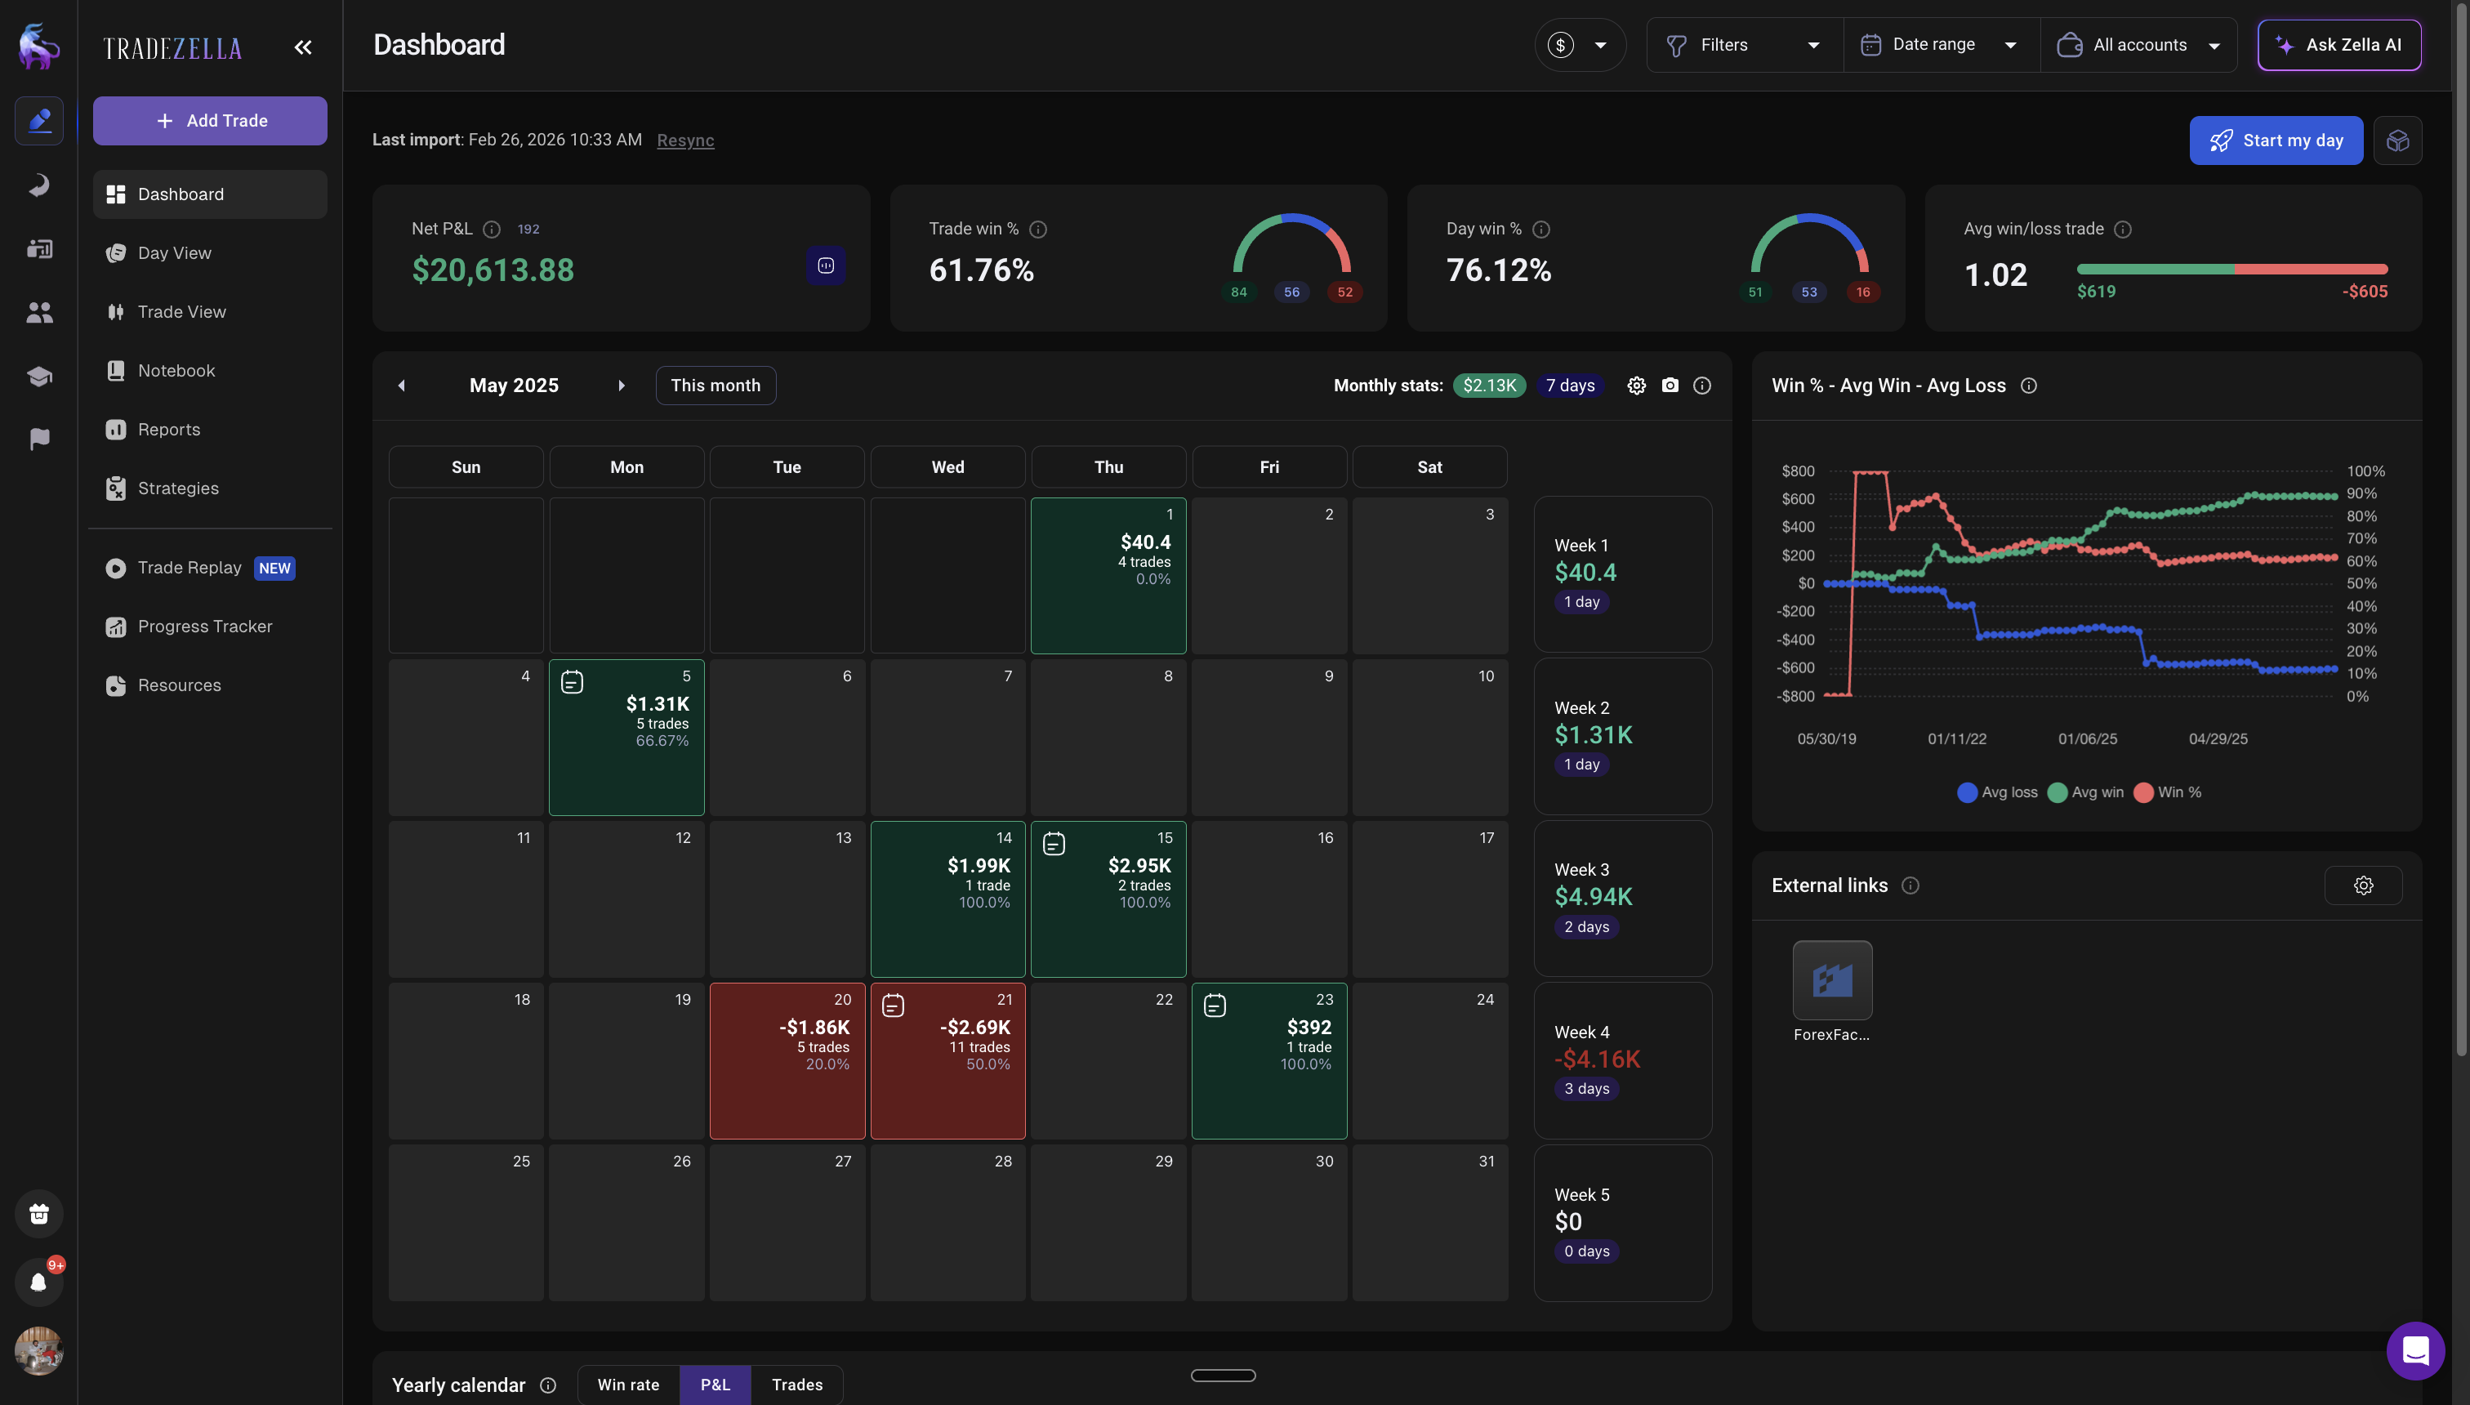Open notifications via the bell icon

[38, 1282]
